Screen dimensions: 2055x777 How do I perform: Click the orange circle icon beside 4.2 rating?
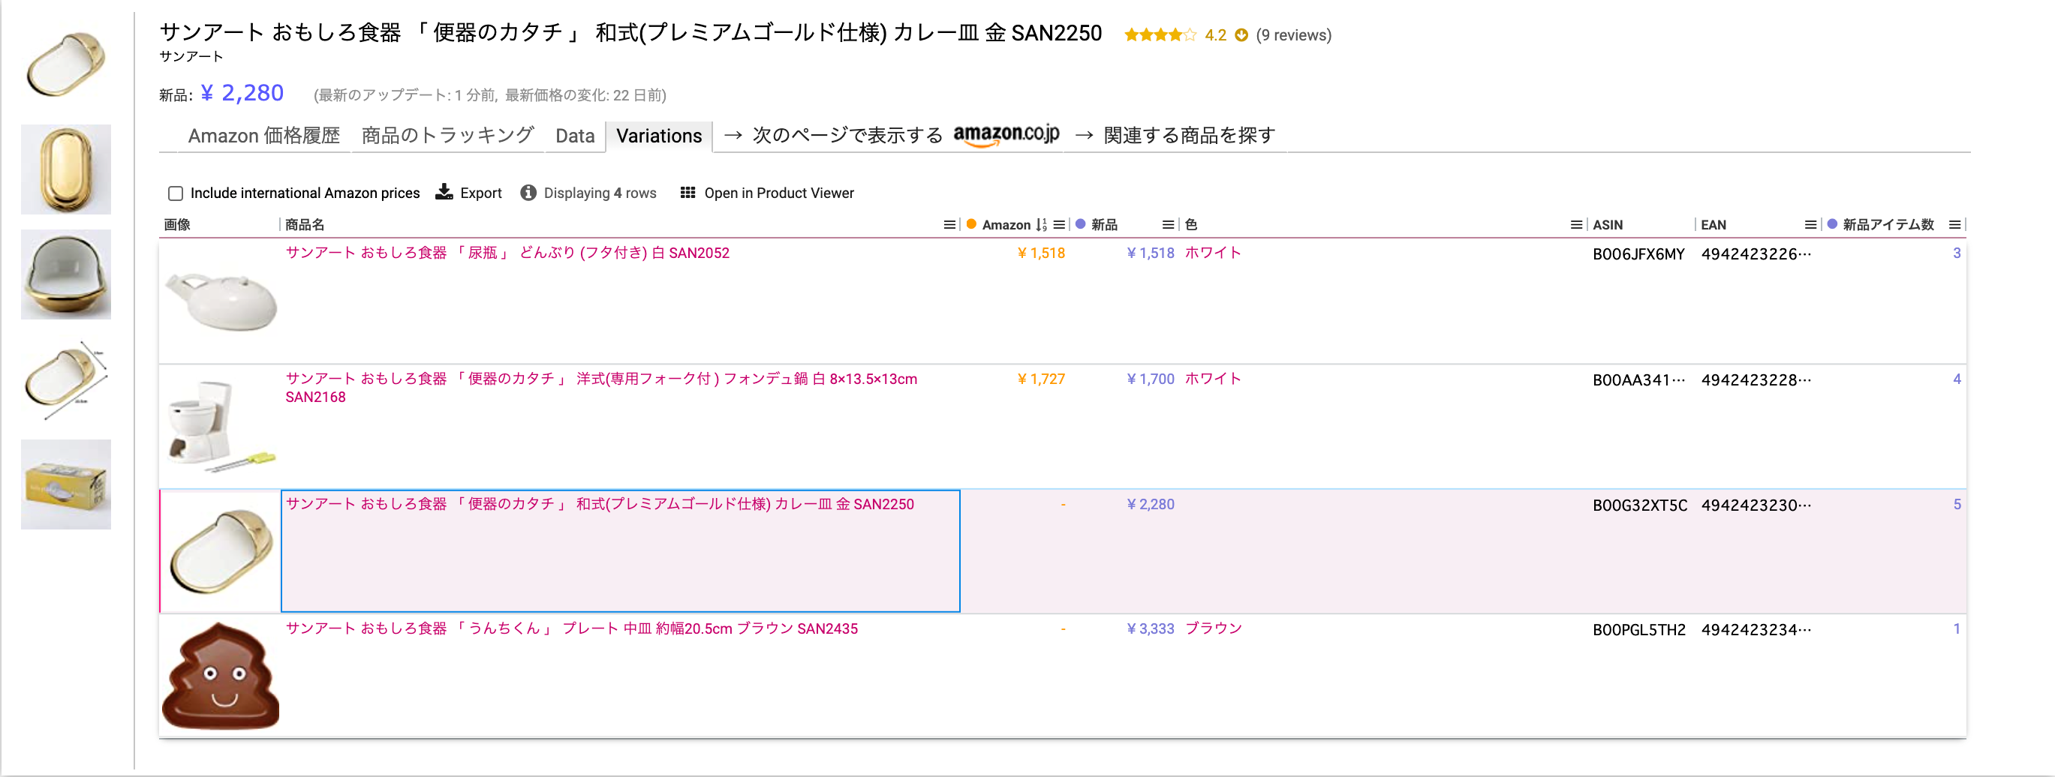1241,35
